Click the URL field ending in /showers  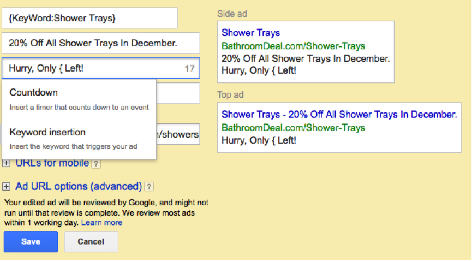178,134
